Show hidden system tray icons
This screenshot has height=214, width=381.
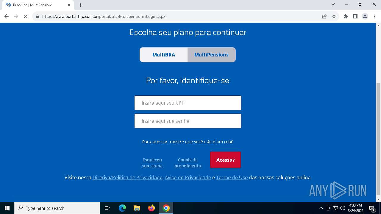pyautogui.click(x=321, y=208)
